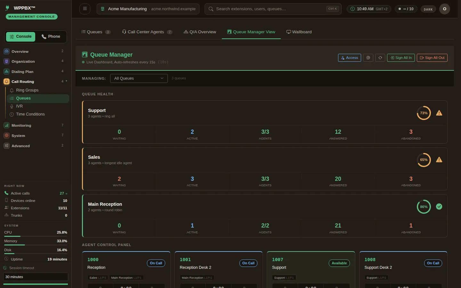The height and width of the screenshot is (288, 461).
Task: Toggle the DARK theme switch
Action: [x=428, y=9]
